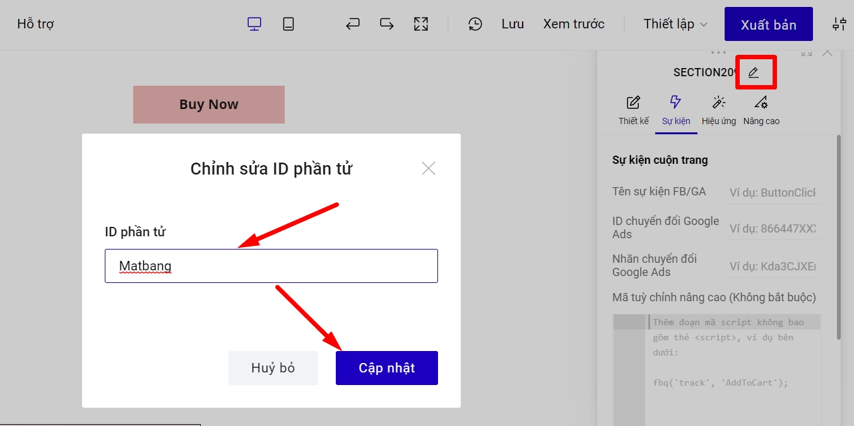854x426 pixels.
Task: Close the Chỉnh sửa ID phần tử dialog
Action: tap(429, 168)
